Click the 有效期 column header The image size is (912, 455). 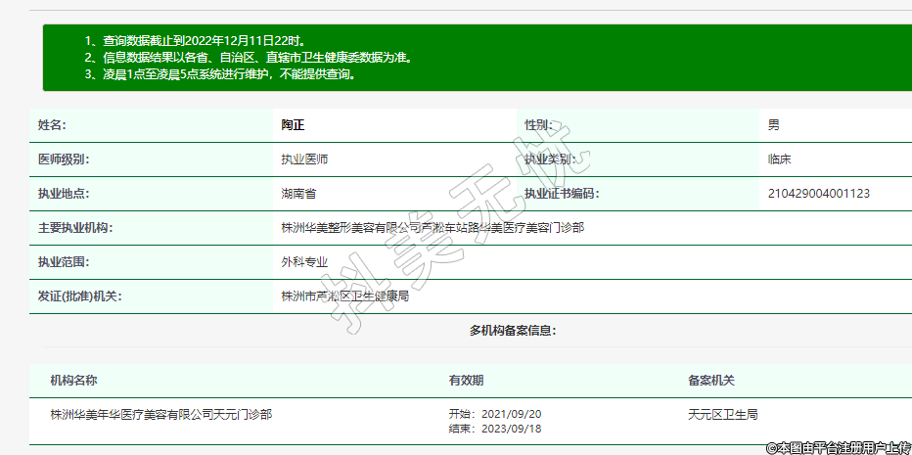(466, 381)
